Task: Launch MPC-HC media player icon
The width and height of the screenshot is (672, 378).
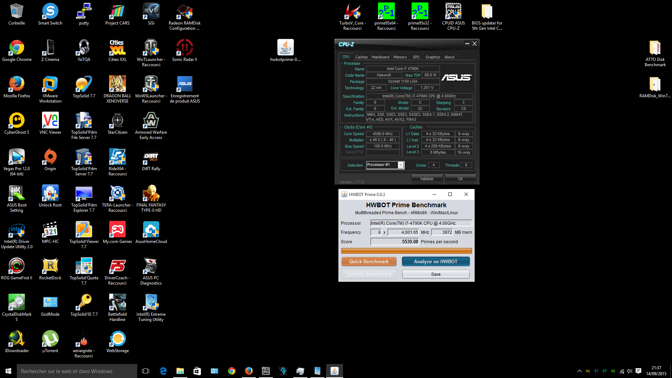Action: click(50, 233)
